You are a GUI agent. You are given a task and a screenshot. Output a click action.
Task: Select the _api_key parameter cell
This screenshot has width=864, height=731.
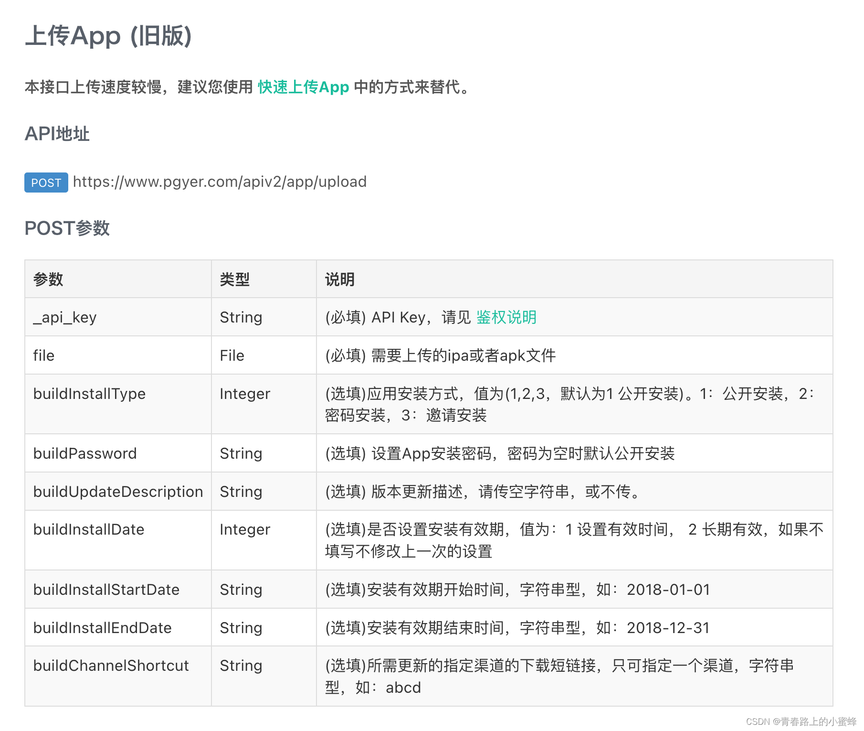pos(118,317)
